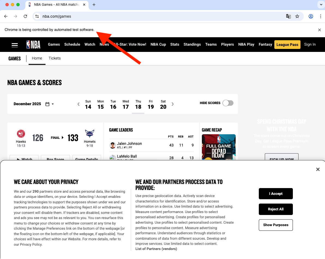
Task: Reload the page with the refresh icon
Action: (x=25, y=16)
